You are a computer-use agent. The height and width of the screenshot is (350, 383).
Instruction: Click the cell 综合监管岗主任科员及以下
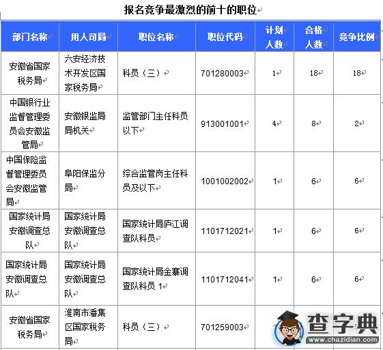[156, 181]
